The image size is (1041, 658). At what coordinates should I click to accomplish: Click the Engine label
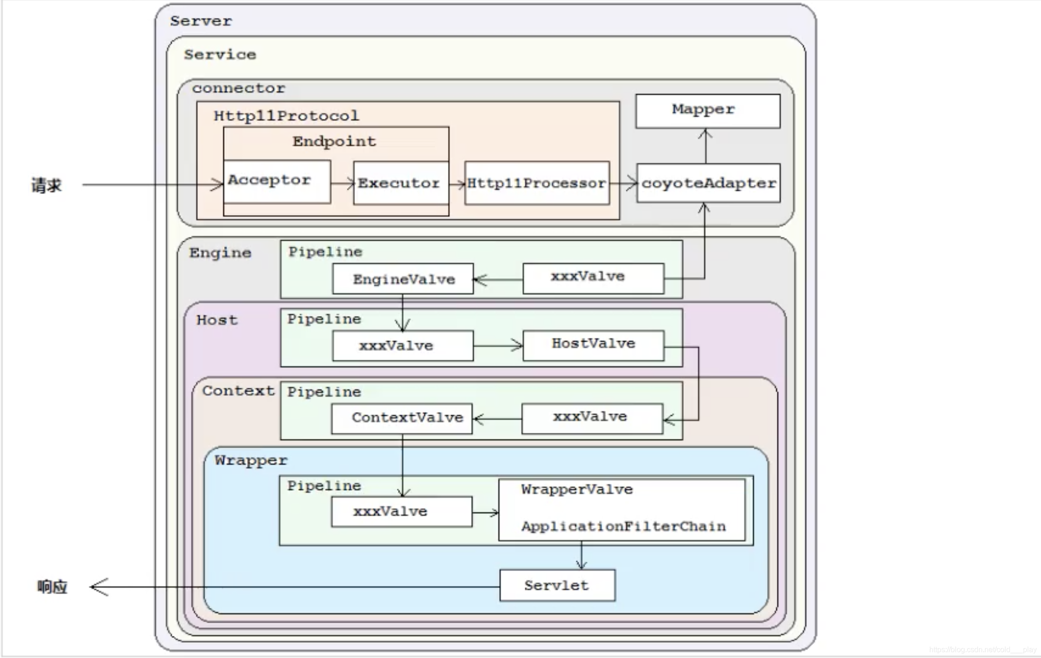click(220, 253)
